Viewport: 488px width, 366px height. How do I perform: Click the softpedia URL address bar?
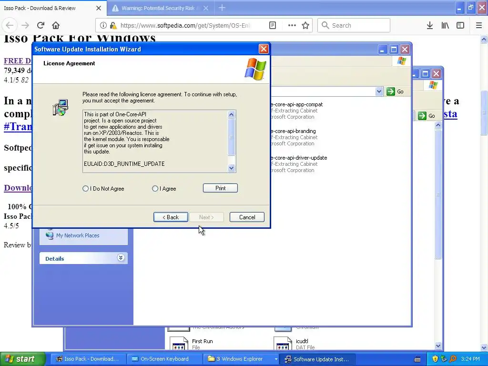click(x=186, y=25)
